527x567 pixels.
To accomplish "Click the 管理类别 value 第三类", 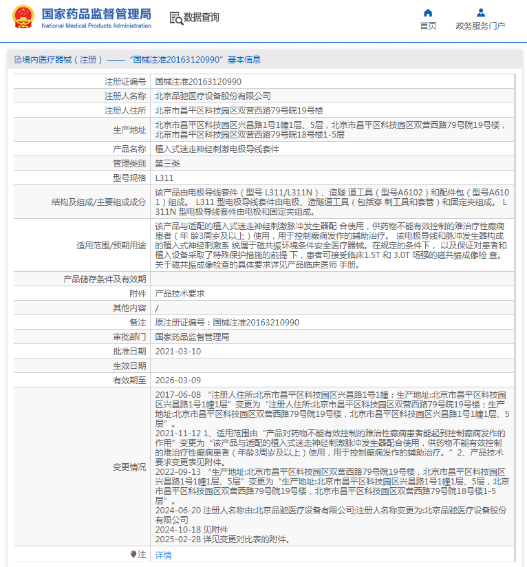I will click(x=167, y=164).
